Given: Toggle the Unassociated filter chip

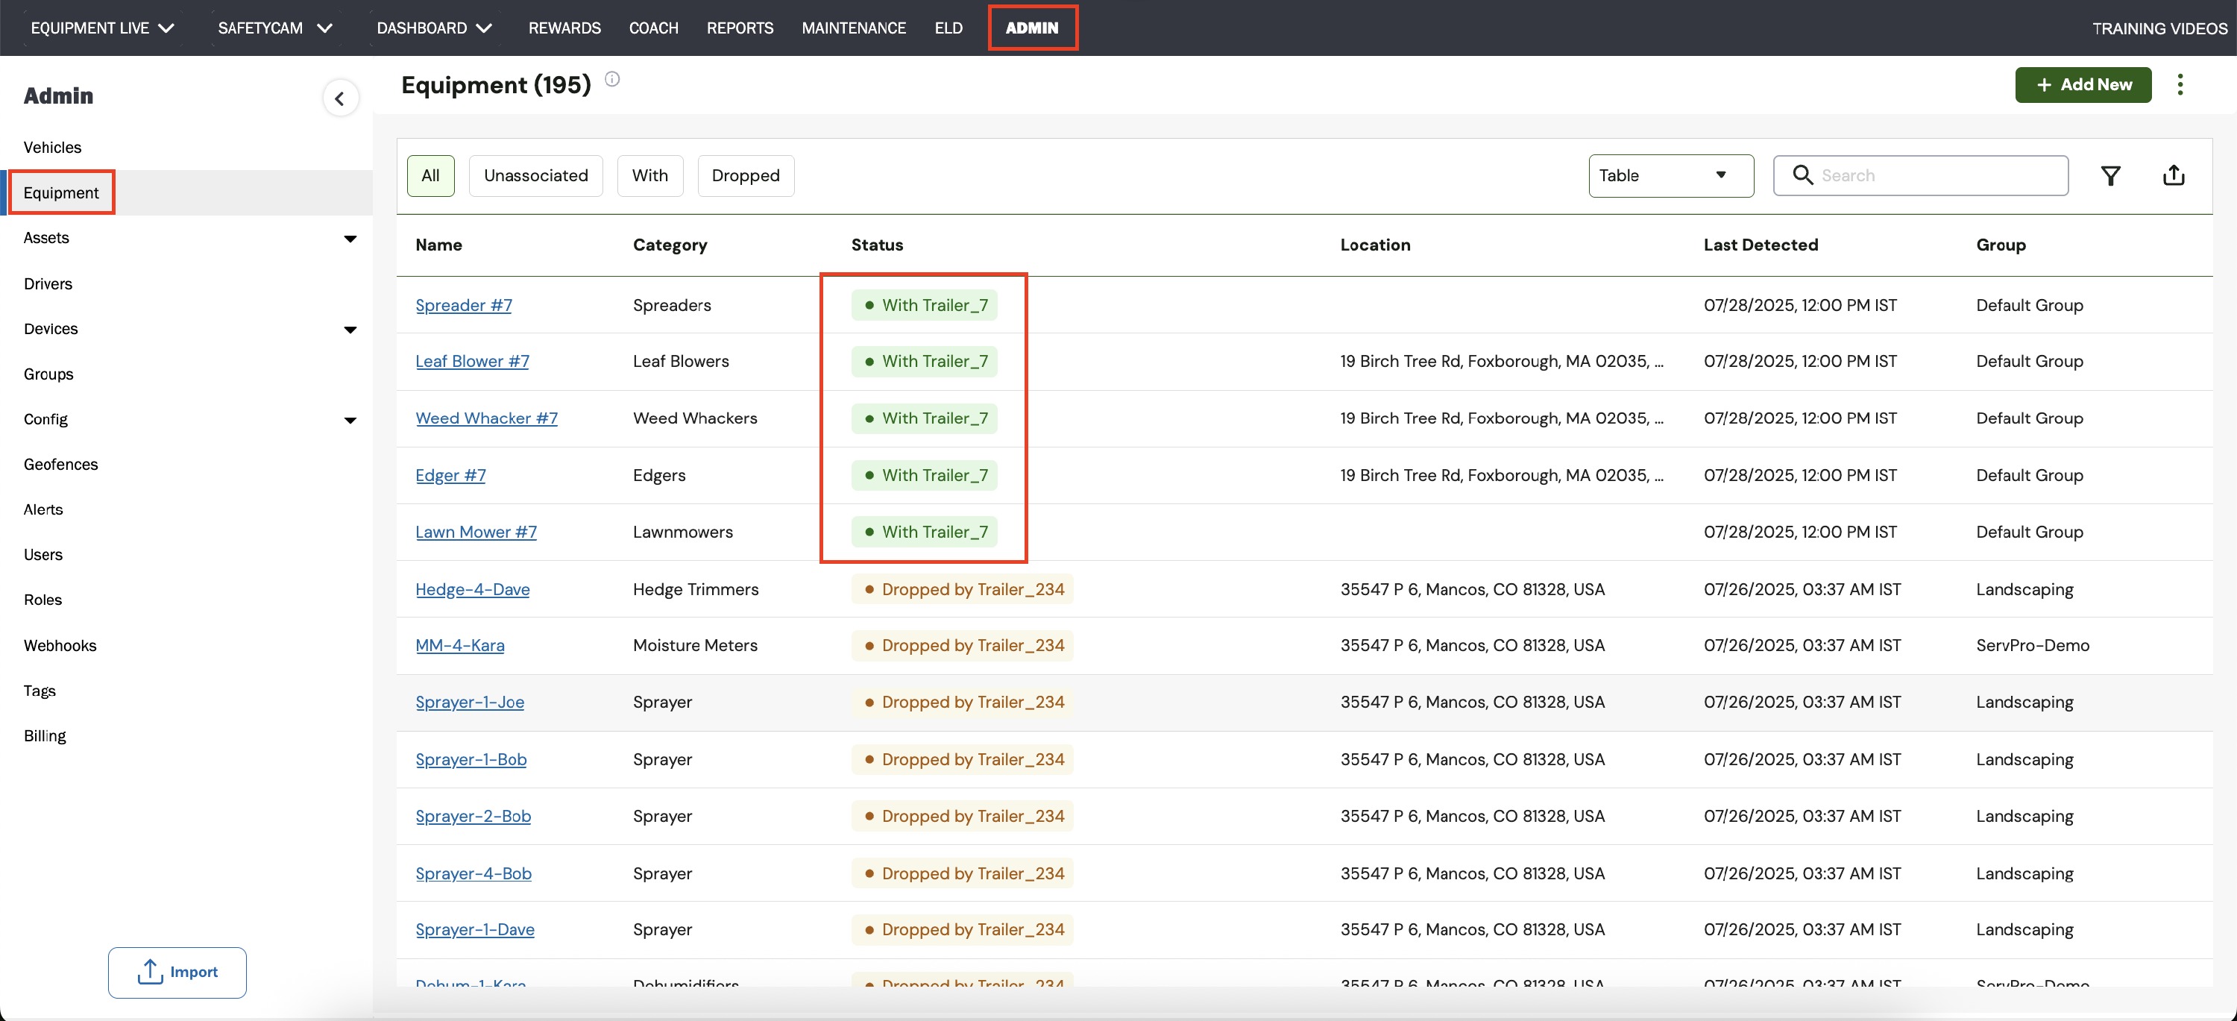Looking at the screenshot, I should [x=536, y=175].
